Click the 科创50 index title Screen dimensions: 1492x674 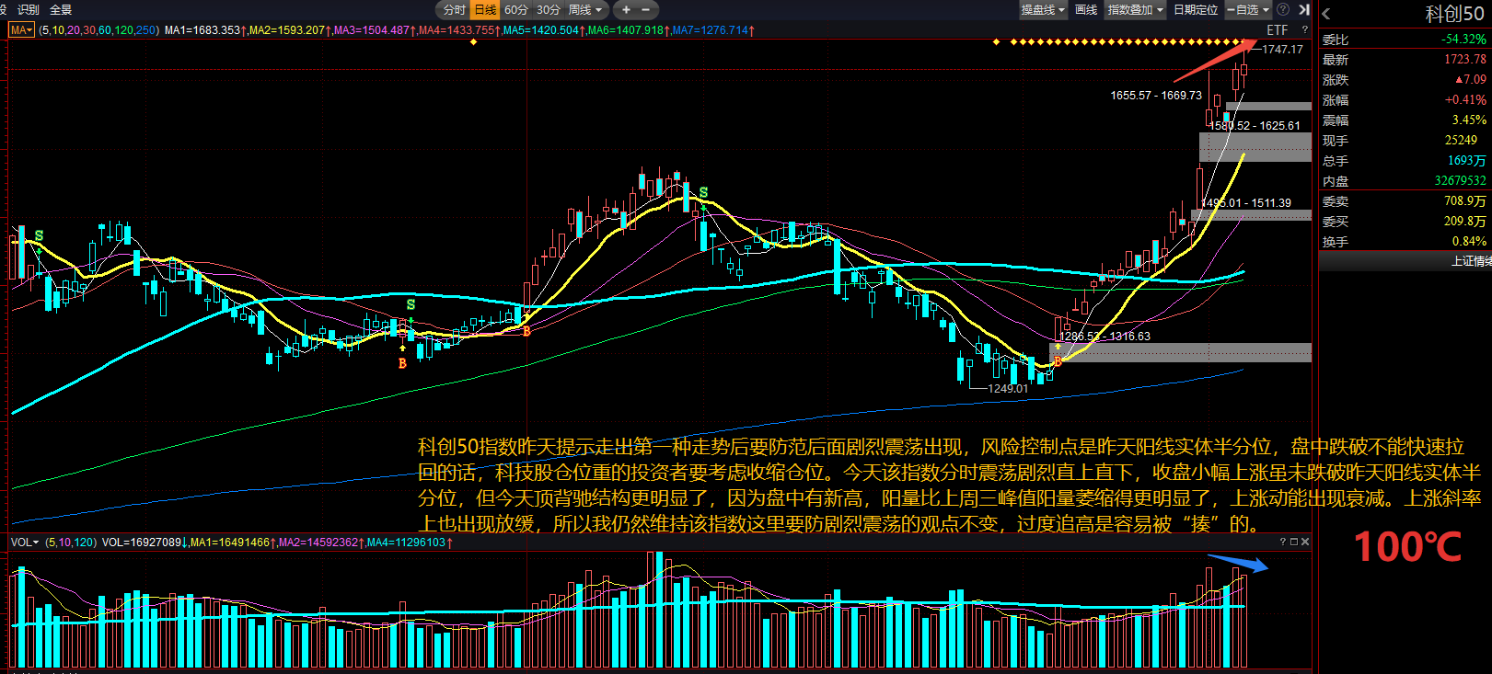[1454, 14]
